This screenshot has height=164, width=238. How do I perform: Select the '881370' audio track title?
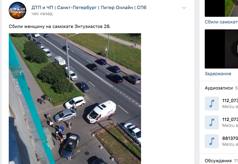tap(230, 138)
